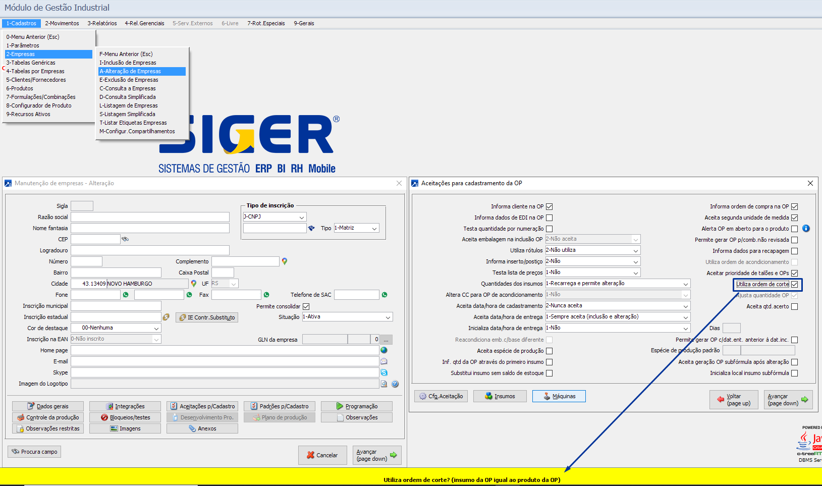Click the E-mail input field
Image resolution: width=822 pixels, height=486 pixels.
[x=225, y=361]
